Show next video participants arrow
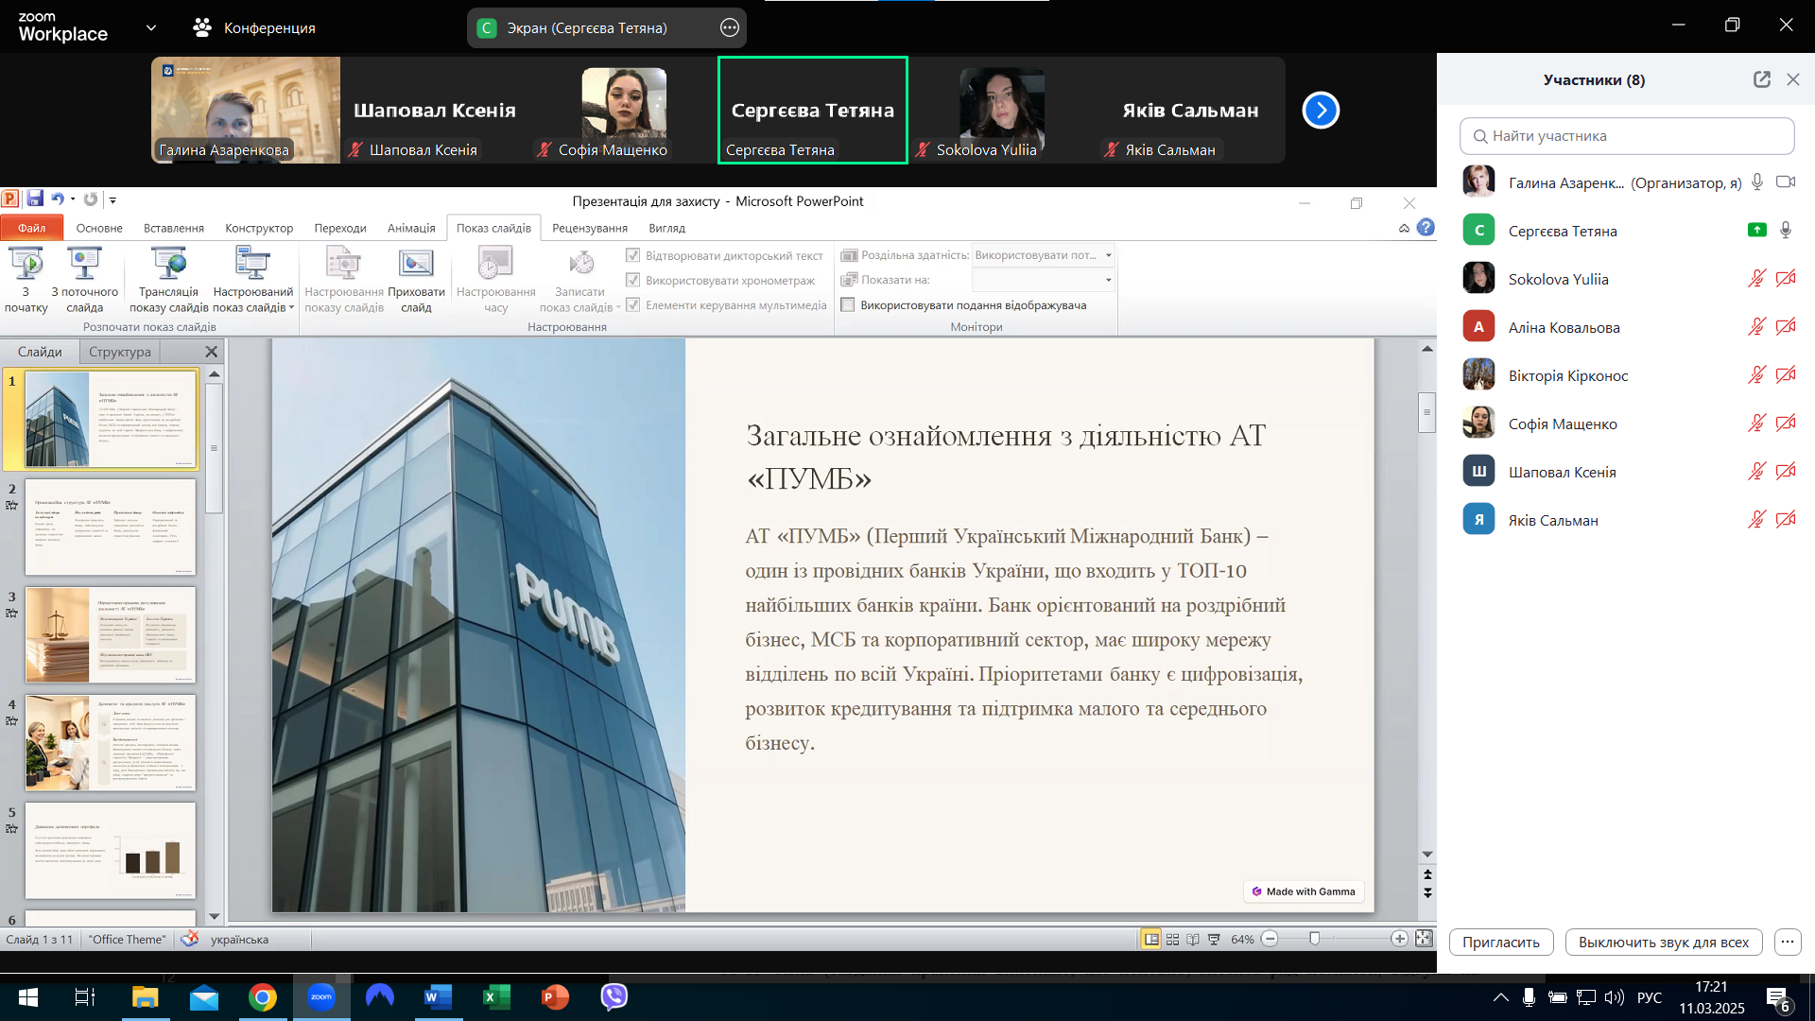This screenshot has width=1815, height=1021. click(x=1321, y=111)
